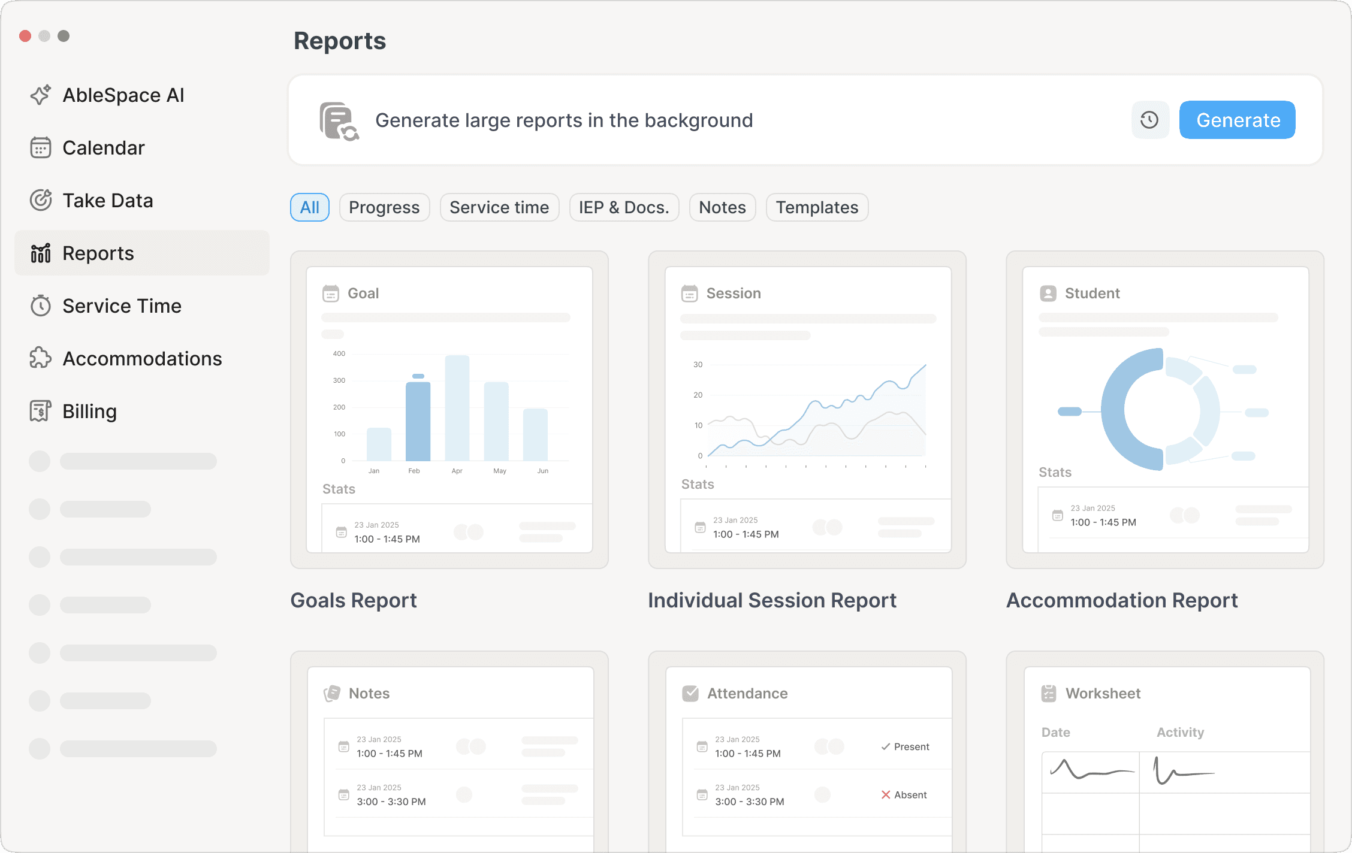The image size is (1352, 853).
Task: Open the Accommodation Report thumbnail
Action: coord(1165,410)
